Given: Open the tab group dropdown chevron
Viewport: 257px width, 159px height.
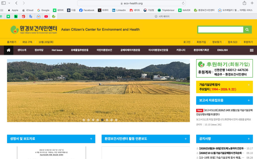Looking at the screenshot, I should point(9,3).
